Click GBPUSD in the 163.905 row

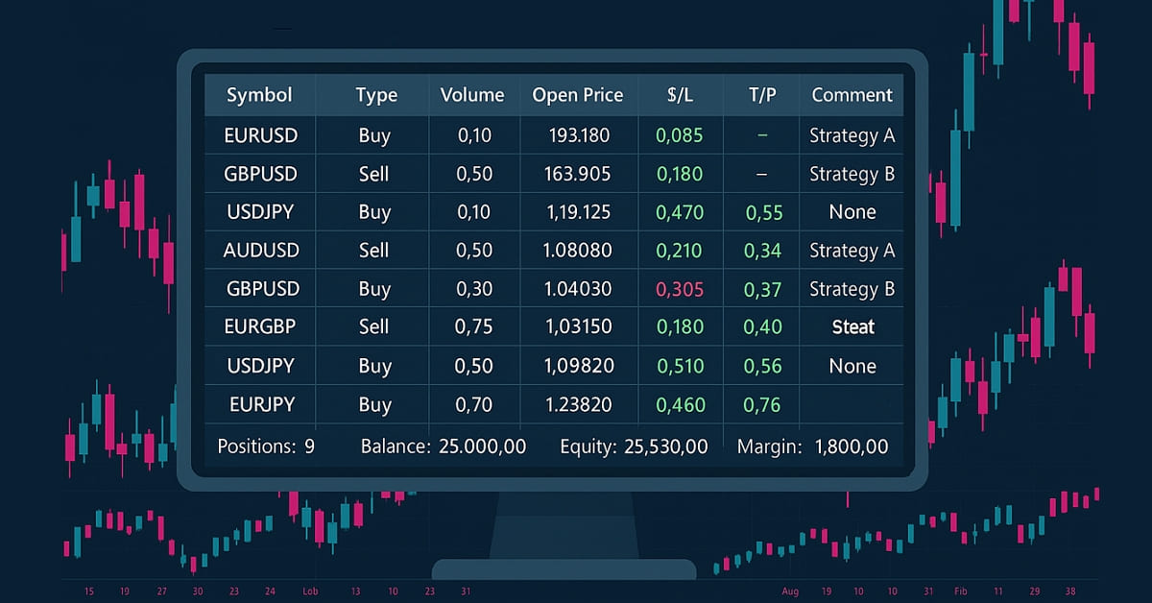262,174
